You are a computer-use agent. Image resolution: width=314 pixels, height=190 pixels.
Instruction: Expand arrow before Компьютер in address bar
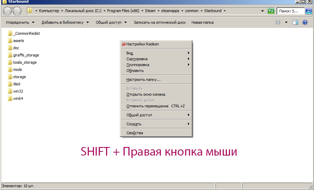tap(36, 11)
